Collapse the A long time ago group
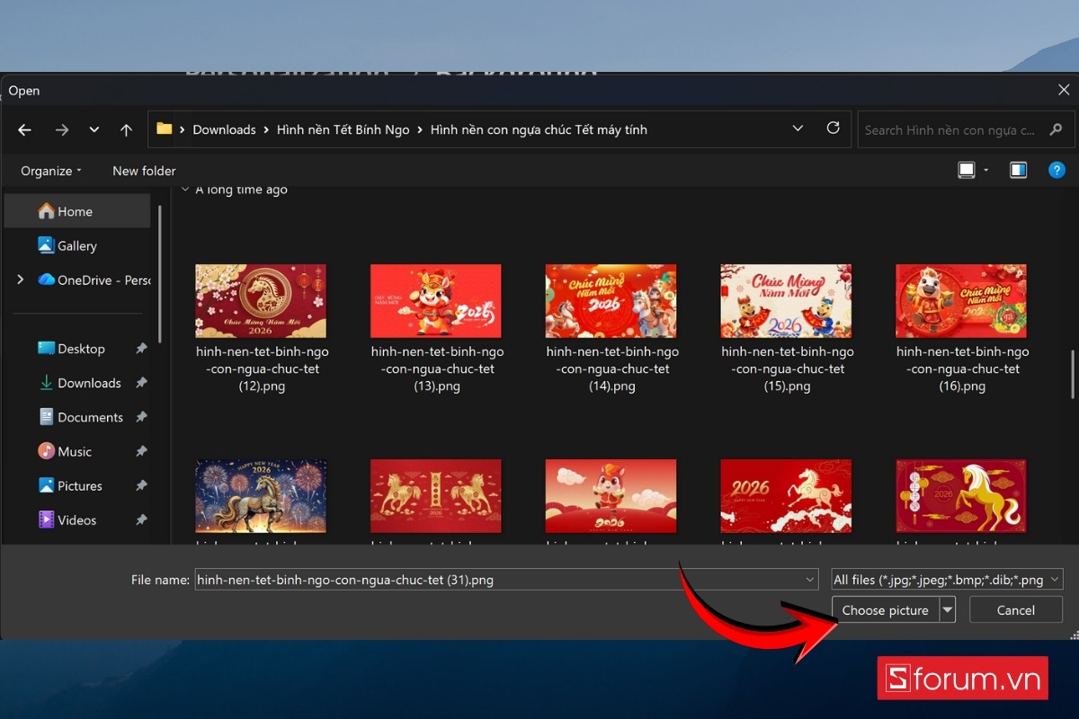 pyautogui.click(x=185, y=189)
